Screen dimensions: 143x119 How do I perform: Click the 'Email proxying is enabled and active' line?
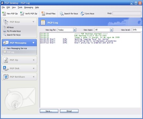coord(94,43)
